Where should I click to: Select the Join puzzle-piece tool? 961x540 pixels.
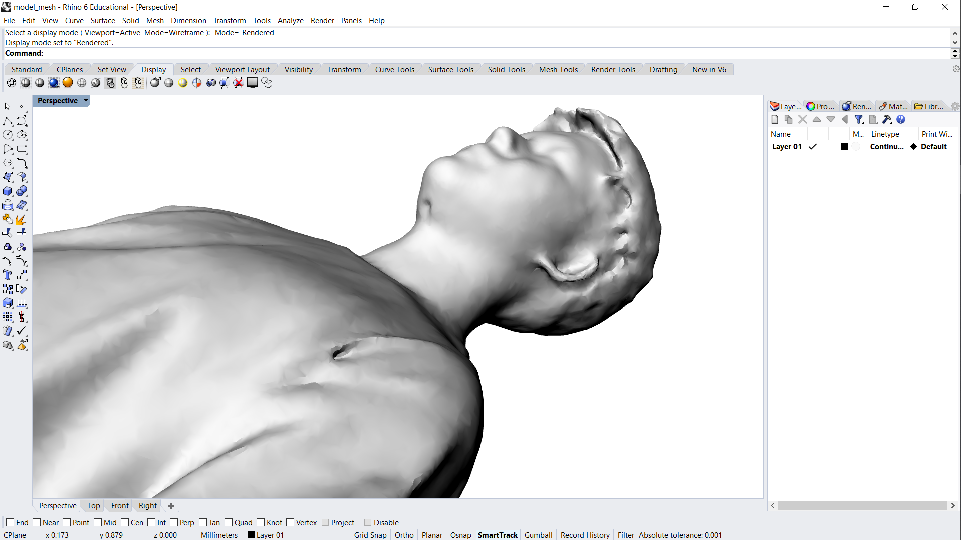point(8,219)
